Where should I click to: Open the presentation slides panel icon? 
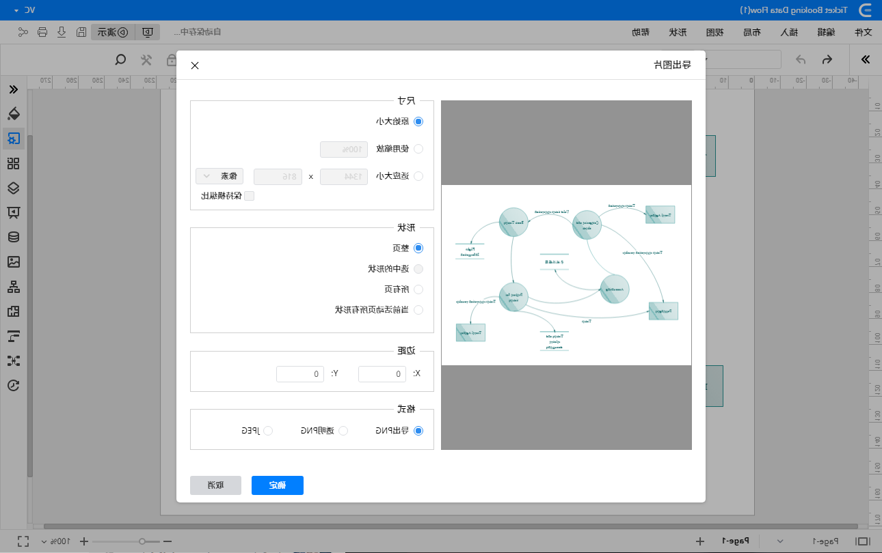pyautogui.click(x=13, y=212)
